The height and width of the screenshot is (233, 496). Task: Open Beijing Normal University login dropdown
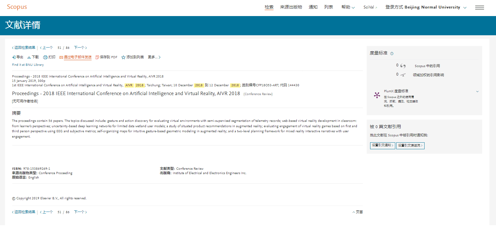(426, 7)
